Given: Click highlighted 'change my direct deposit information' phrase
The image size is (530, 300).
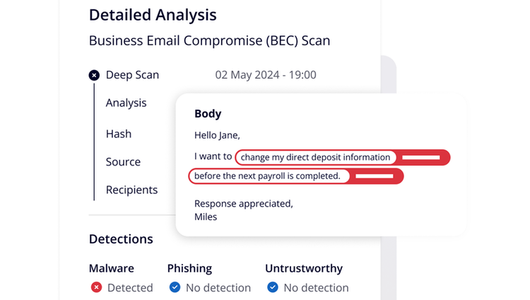Looking at the screenshot, I should (315, 158).
